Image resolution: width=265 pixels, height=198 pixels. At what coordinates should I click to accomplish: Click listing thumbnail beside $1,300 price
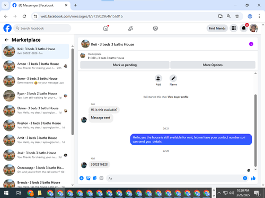point(83,56)
